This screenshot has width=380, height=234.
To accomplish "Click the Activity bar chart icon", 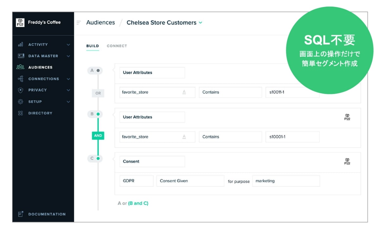I will (x=21, y=45).
